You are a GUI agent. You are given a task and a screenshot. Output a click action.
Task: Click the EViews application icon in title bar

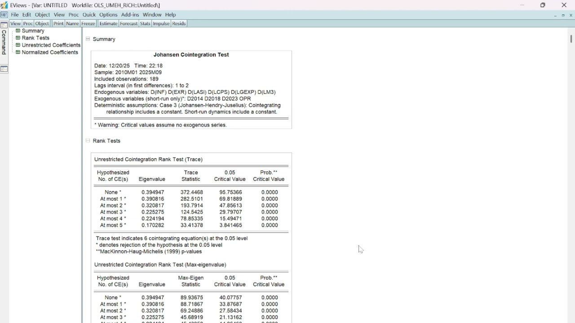click(x=4, y=5)
